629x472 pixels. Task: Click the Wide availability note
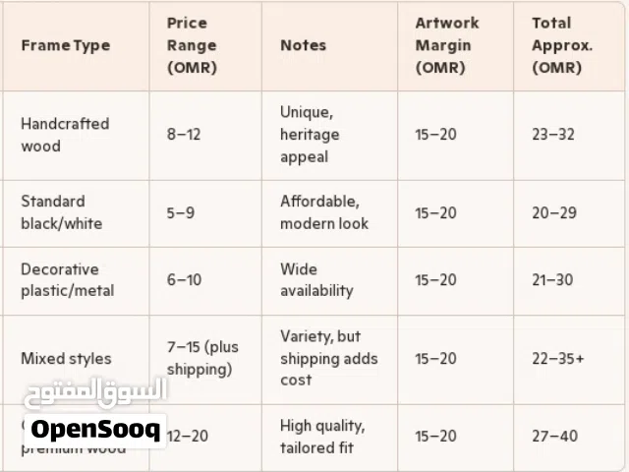coord(315,279)
